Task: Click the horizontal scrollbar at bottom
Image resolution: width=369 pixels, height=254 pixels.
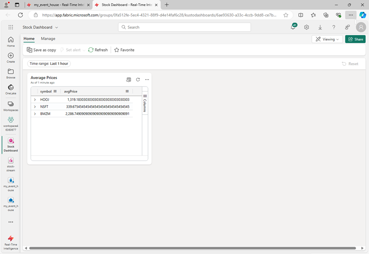Action: [192, 248]
